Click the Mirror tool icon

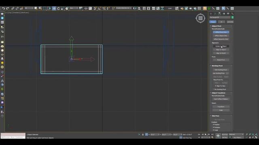[135, 8]
